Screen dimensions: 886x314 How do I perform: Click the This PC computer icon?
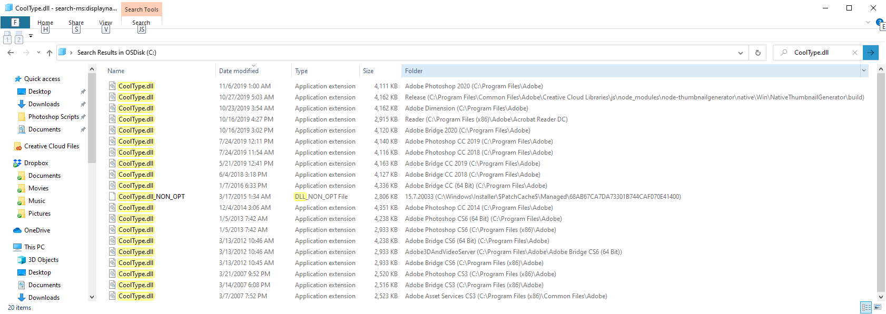pyautogui.click(x=17, y=247)
